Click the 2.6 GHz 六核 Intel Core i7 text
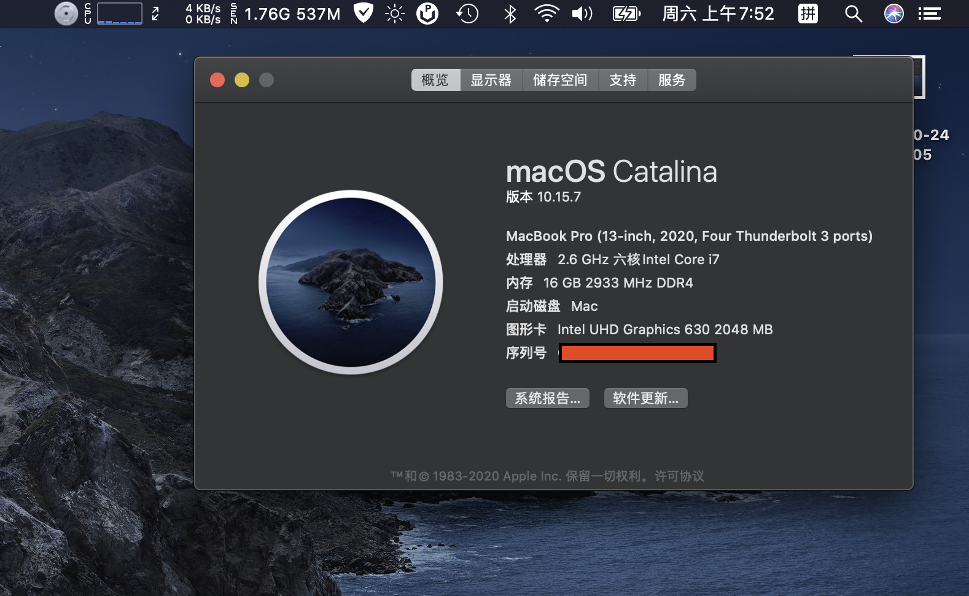The width and height of the screenshot is (969, 596). (639, 259)
